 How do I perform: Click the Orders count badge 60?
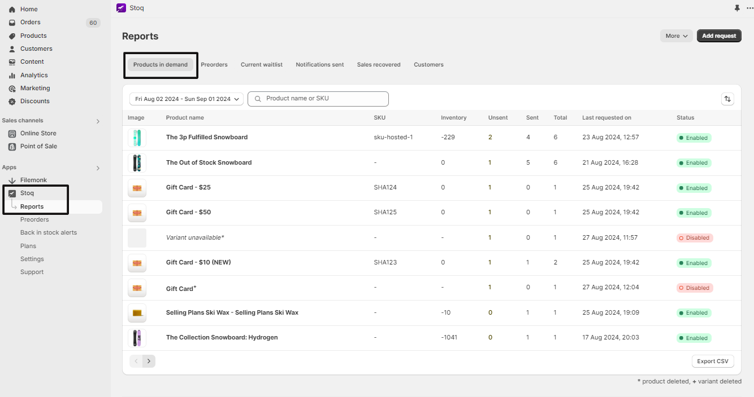coord(93,23)
